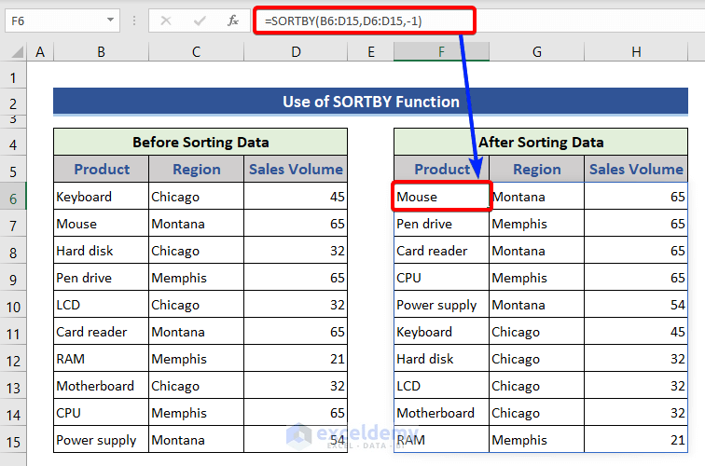This screenshot has height=466, width=705.
Task: Click 'Region' header in After Sorting table
Action: pos(537,170)
